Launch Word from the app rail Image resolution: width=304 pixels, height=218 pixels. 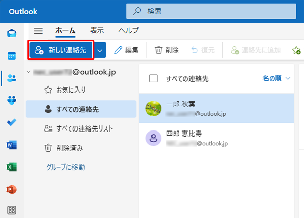pyautogui.click(x=12, y=145)
